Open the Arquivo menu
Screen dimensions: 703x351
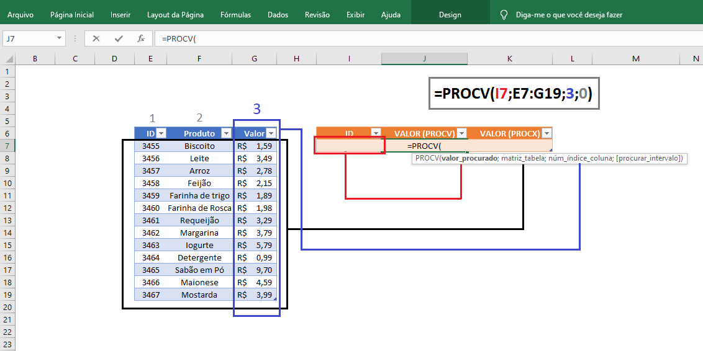pos(20,15)
